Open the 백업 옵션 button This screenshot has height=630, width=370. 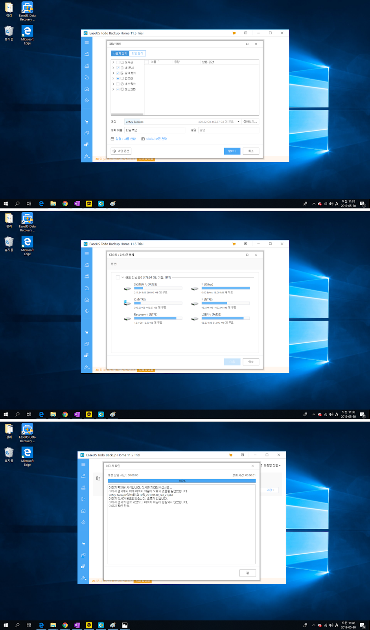pyautogui.click(x=121, y=151)
